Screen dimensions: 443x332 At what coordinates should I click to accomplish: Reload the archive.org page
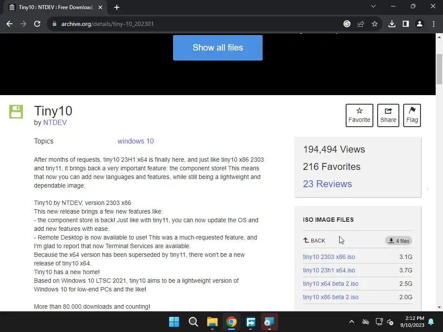pyautogui.click(x=37, y=24)
